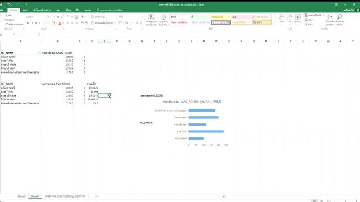The width and height of the screenshot is (360, 202).
Task: Click the zoom slider in status bar
Action: [345, 201]
